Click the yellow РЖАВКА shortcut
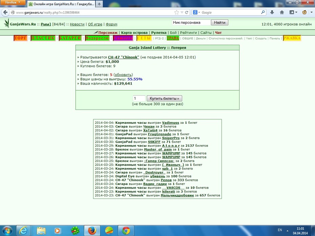Image resolution: width=315 pixels, height=236 pixels. tap(292, 38)
